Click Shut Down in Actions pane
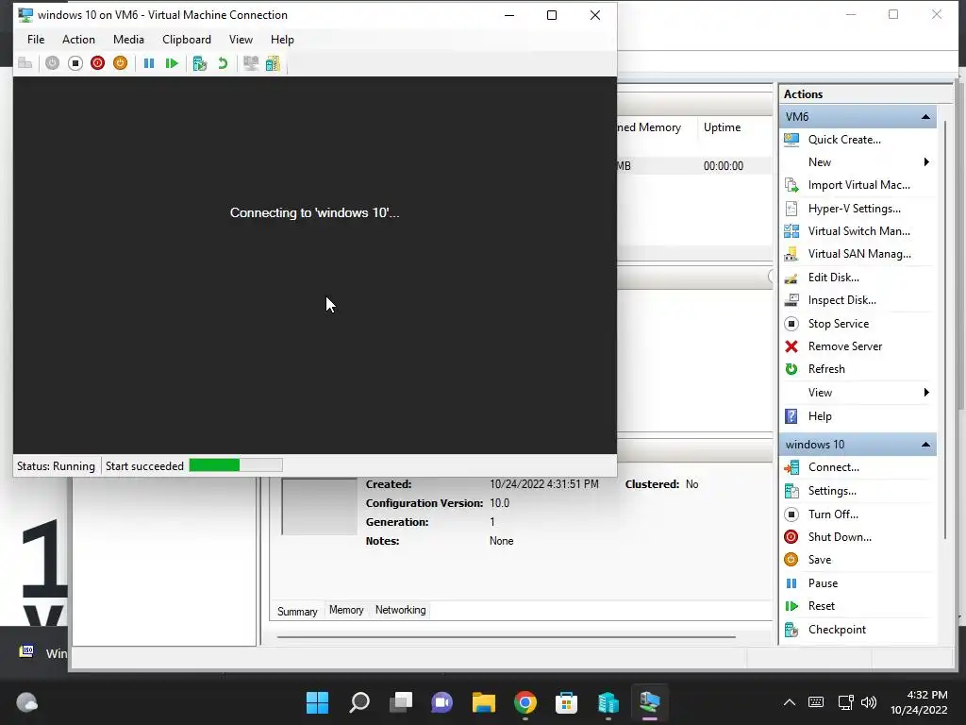The width and height of the screenshot is (966, 725). [840, 537]
